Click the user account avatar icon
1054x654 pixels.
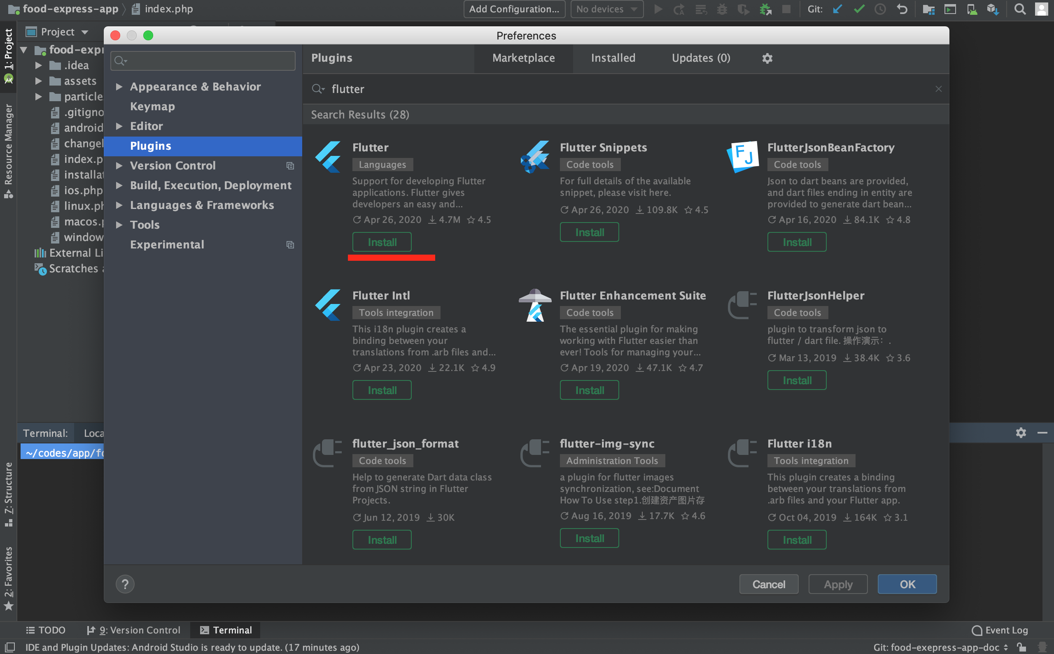tap(1041, 9)
